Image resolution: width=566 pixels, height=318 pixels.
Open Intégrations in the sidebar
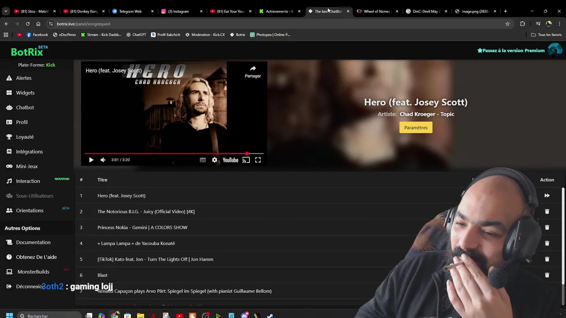(x=29, y=151)
